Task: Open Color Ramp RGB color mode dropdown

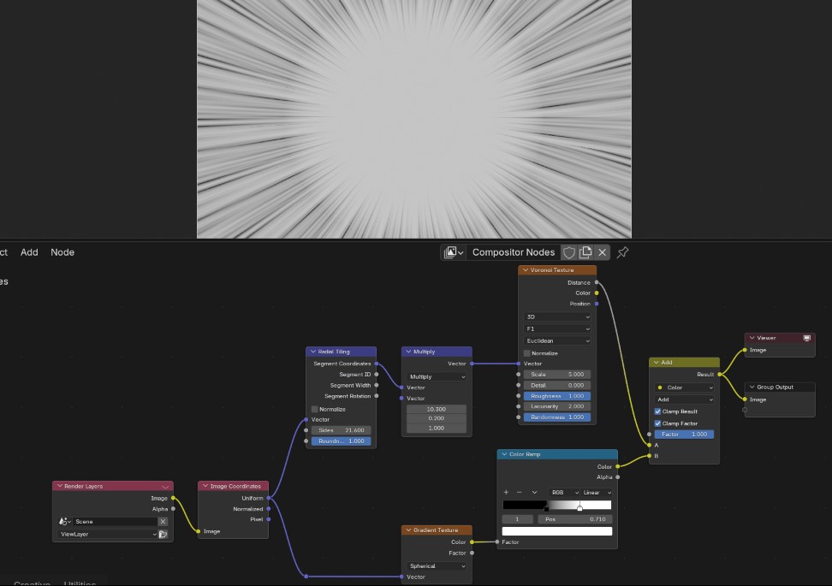Action: tap(564, 493)
